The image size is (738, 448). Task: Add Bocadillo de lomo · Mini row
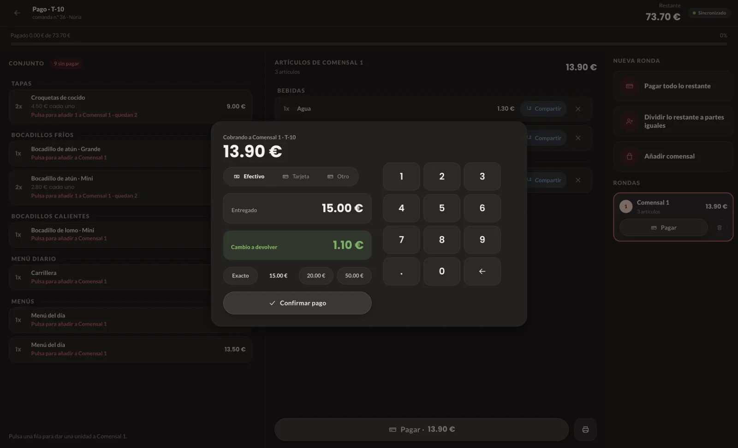(x=130, y=234)
